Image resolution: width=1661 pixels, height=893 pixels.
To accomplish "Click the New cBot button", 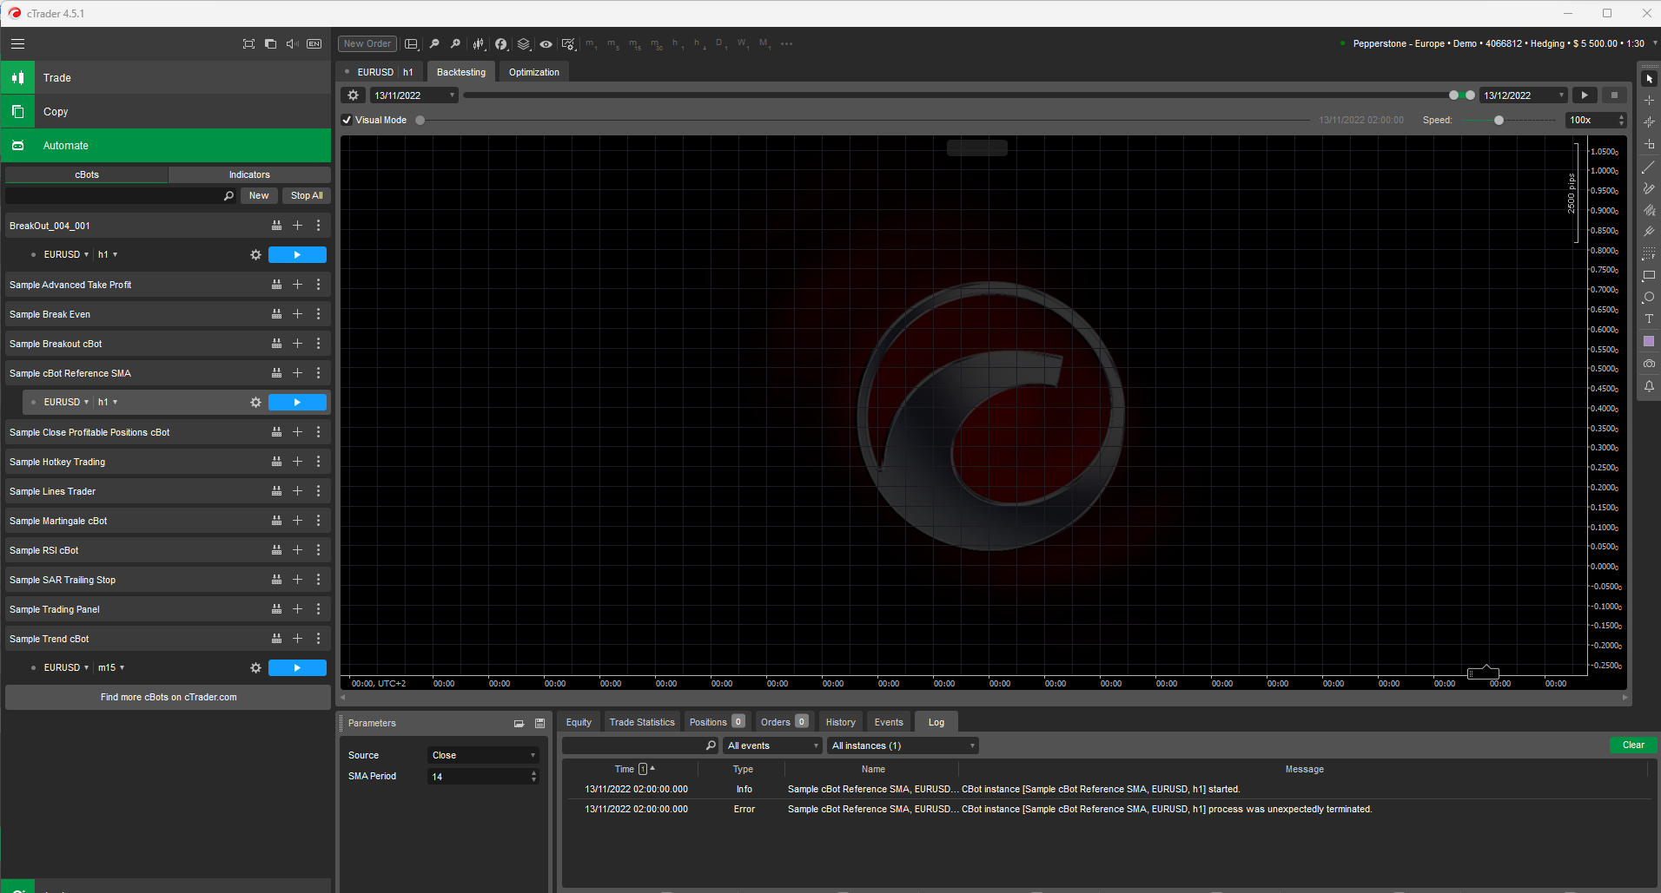I will tap(259, 195).
